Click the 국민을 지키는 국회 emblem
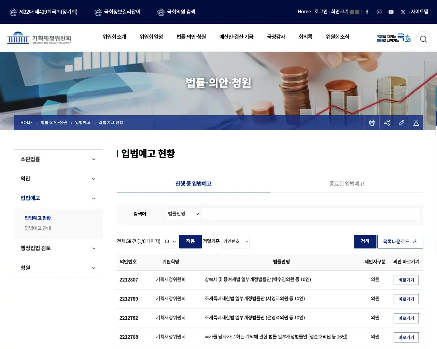Screen dimensions: 437x349 (394, 38)
